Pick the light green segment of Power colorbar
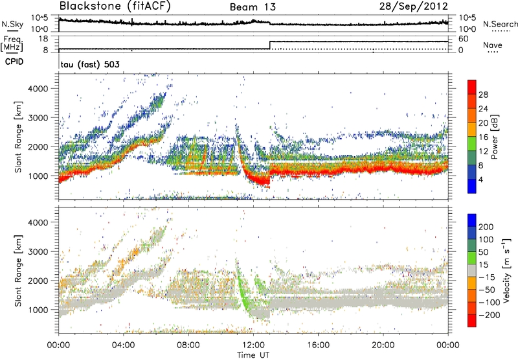Image resolution: width=518 pixels, height=359 pixels. [x=472, y=144]
